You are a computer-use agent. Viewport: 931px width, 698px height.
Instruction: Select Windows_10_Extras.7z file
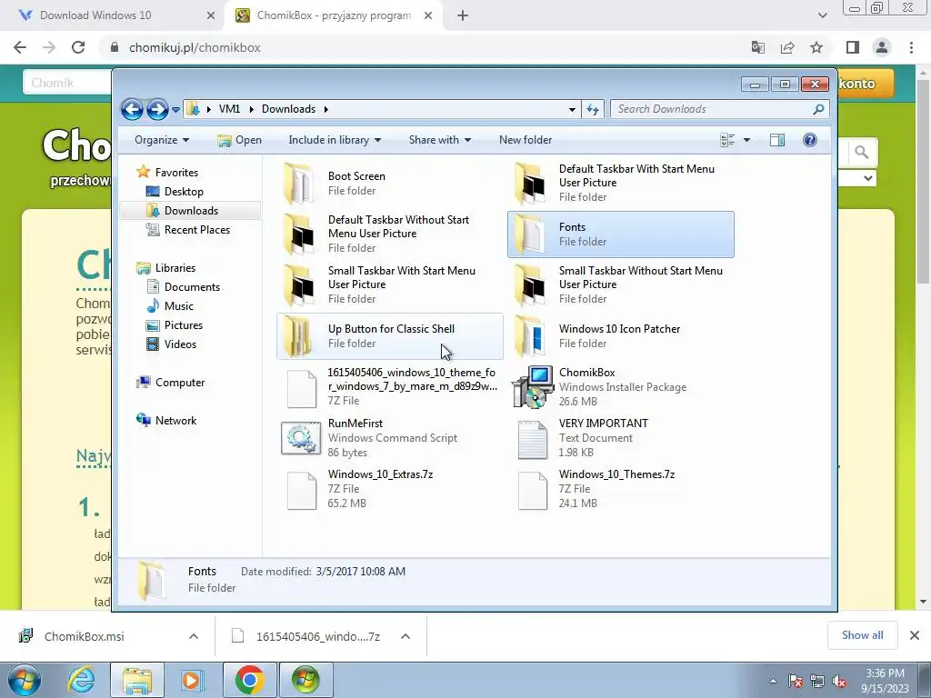[390, 489]
